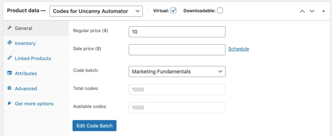
Task: Open the Code batch dropdown
Action: tap(177, 72)
